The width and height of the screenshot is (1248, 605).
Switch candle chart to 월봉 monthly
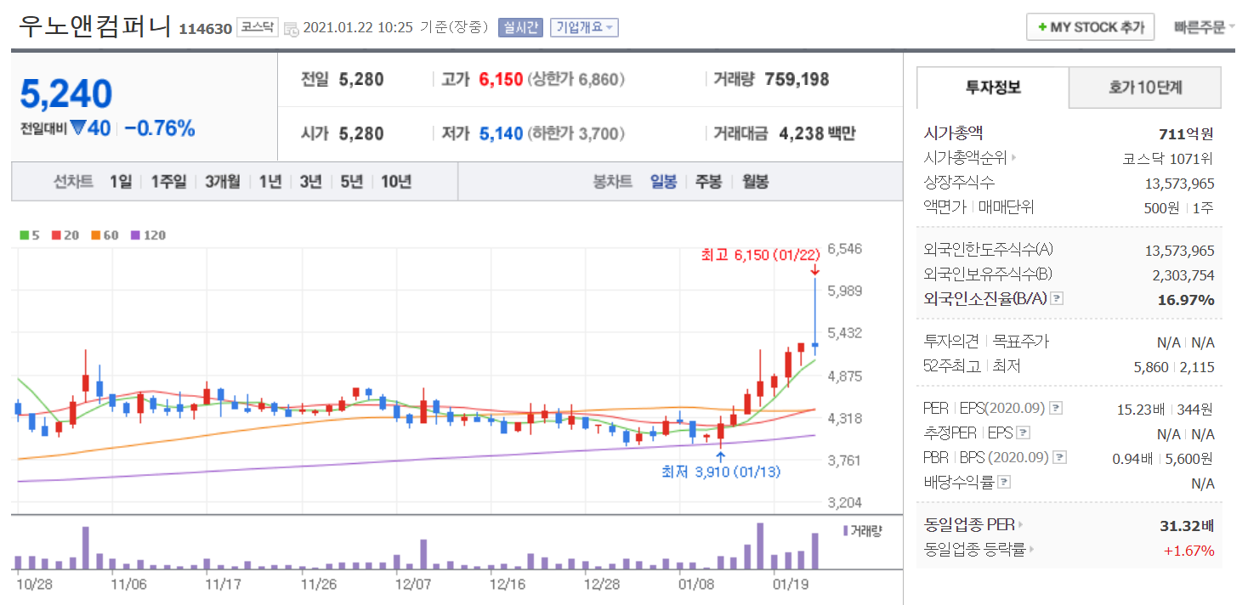[x=755, y=182]
